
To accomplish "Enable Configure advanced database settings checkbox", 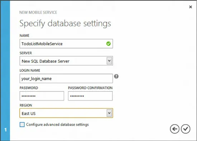I will point(22,124).
